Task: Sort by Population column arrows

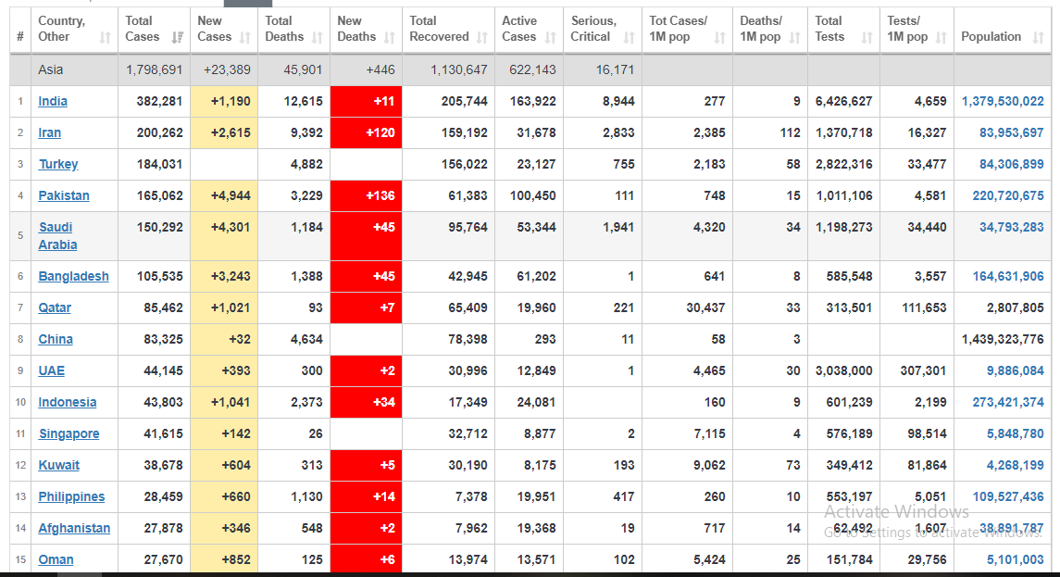Action: [1039, 38]
